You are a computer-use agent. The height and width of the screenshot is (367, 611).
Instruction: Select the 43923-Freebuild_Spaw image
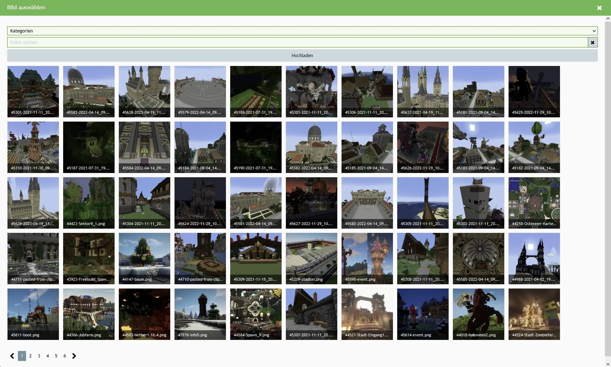click(x=89, y=259)
